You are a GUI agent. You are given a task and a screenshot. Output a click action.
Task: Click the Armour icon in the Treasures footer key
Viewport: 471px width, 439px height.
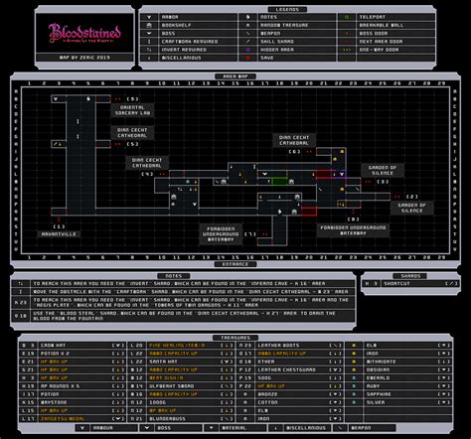click(x=81, y=428)
